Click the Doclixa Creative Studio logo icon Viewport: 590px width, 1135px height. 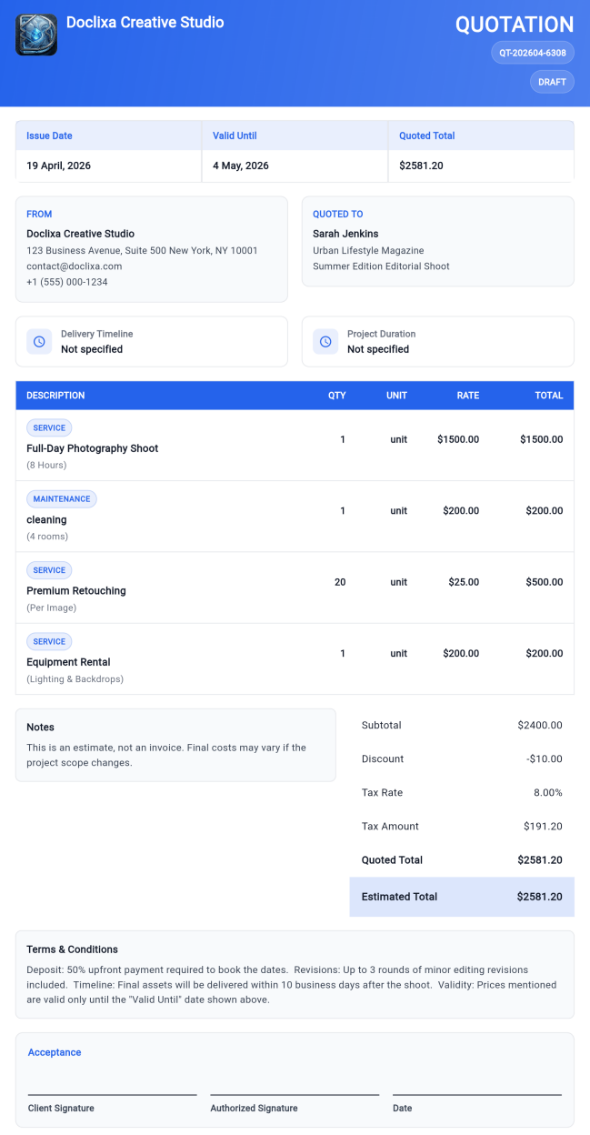pyautogui.click(x=36, y=35)
